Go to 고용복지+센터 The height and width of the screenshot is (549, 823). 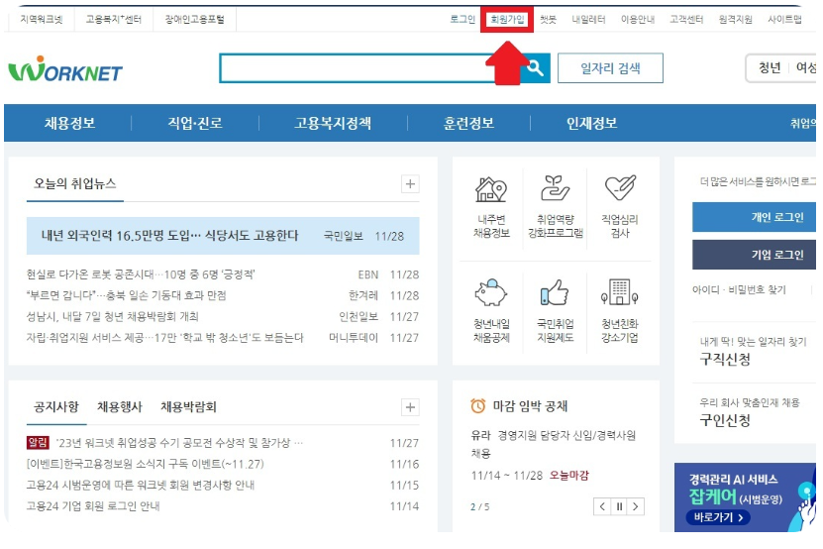tap(114, 20)
